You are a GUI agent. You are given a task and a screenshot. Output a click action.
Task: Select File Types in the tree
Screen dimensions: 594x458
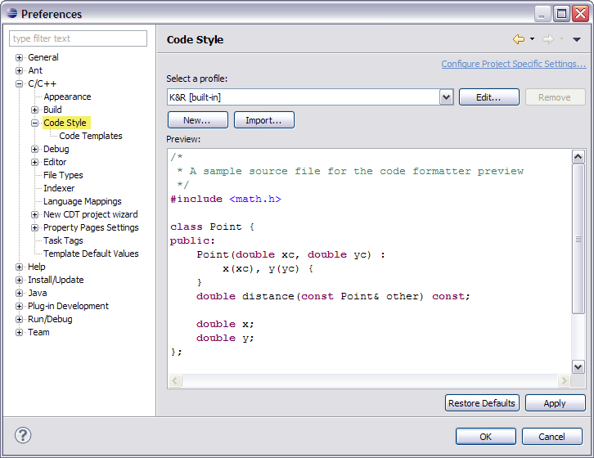(63, 175)
